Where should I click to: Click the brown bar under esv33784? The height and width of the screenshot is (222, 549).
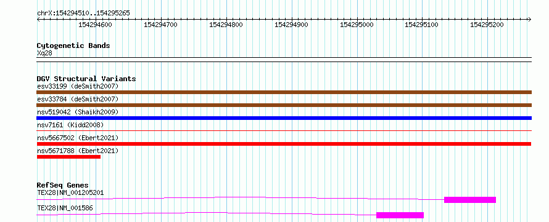[x=284, y=105]
